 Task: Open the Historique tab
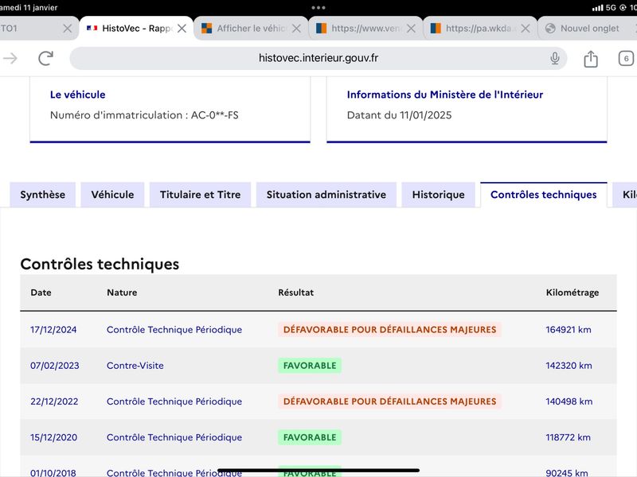coord(439,195)
